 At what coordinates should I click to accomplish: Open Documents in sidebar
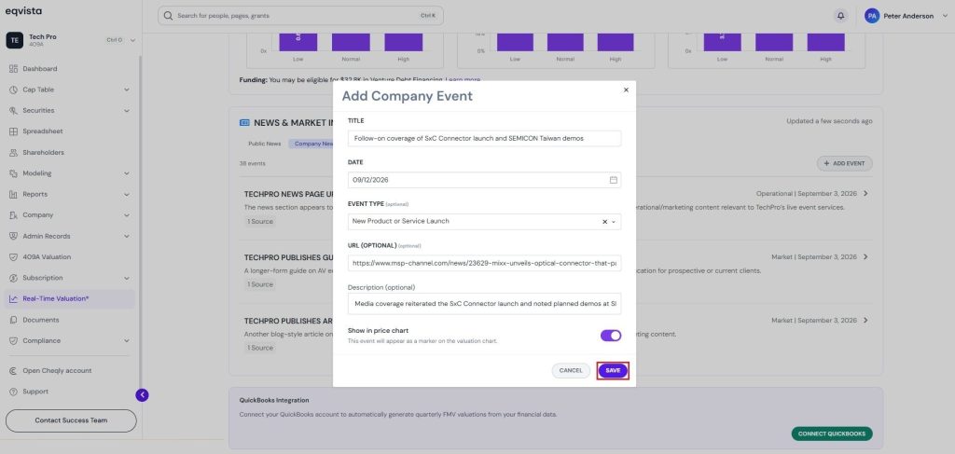[41, 320]
